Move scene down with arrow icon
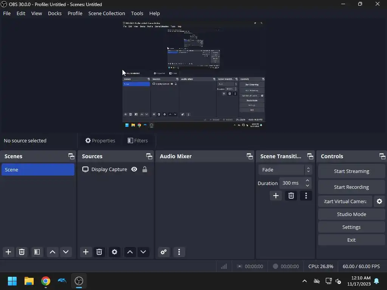Screen dimensions: 387x290 (66, 252)
